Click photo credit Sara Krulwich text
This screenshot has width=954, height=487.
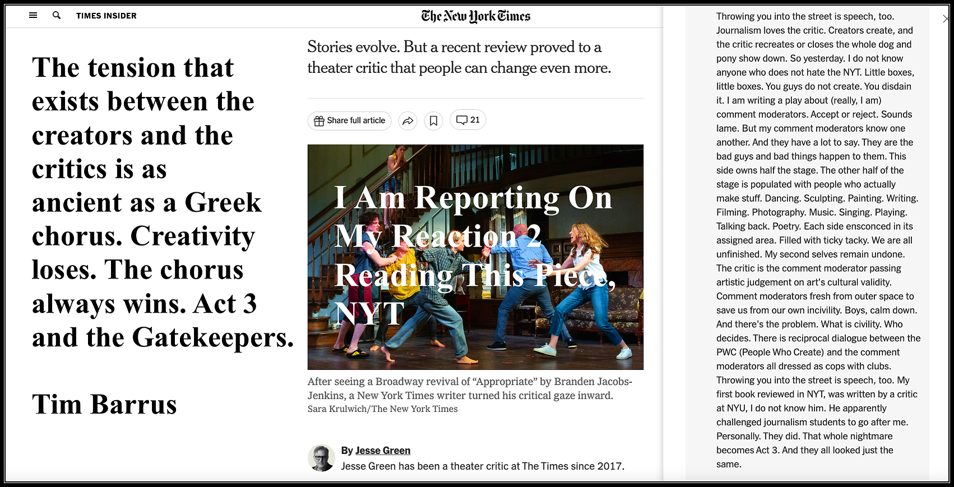pos(383,409)
